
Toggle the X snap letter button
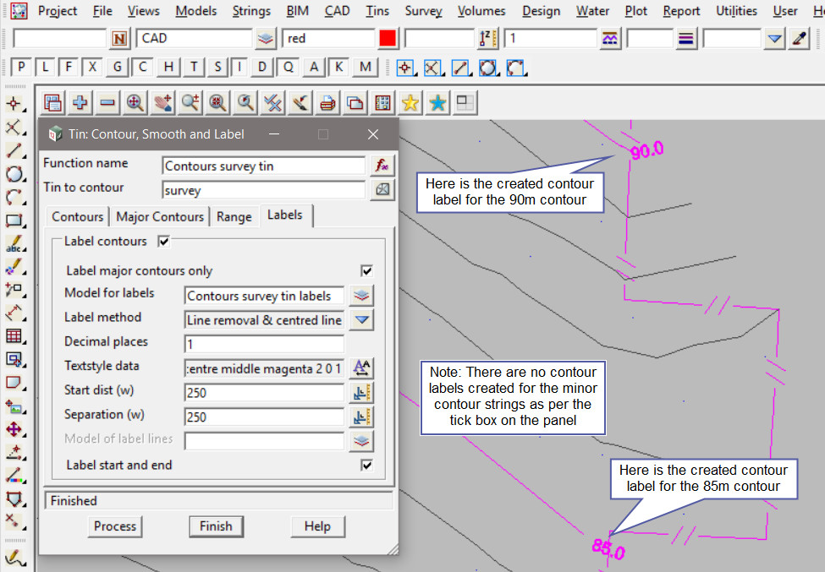[x=92, y=67]
